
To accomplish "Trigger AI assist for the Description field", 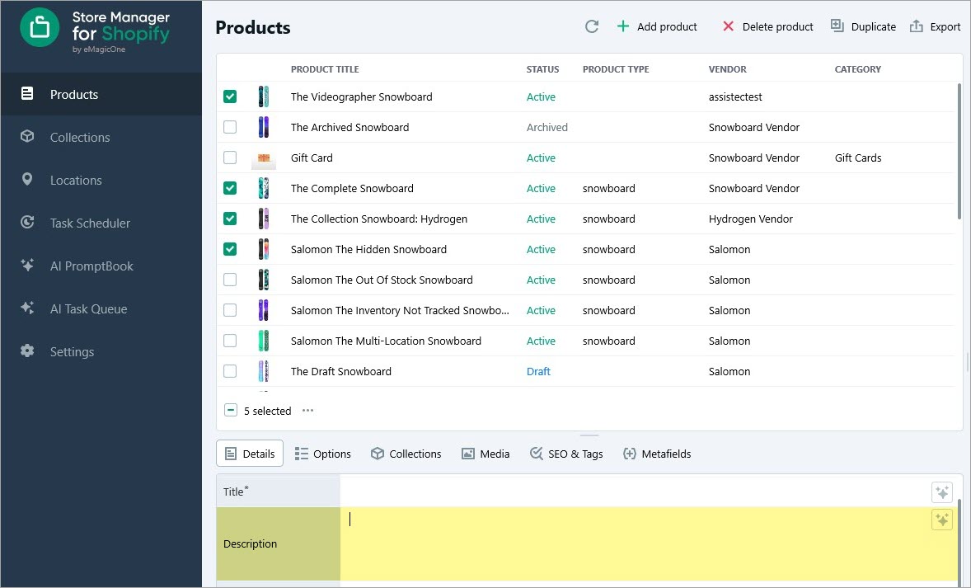I will pyautogui.click(x=942, y=520).
